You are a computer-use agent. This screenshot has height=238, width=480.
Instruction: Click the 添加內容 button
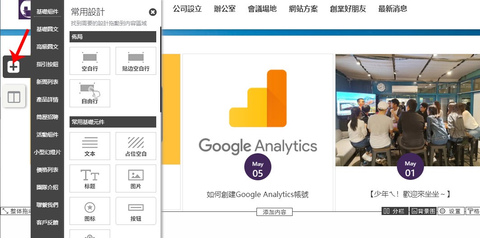point(274,212)
